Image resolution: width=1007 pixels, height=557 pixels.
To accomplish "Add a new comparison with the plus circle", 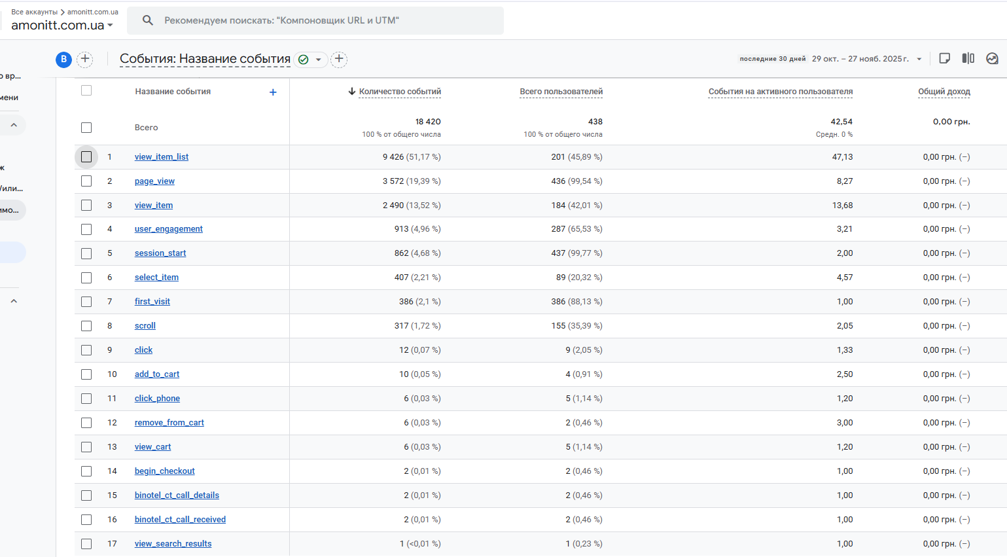I will point(85,60).
